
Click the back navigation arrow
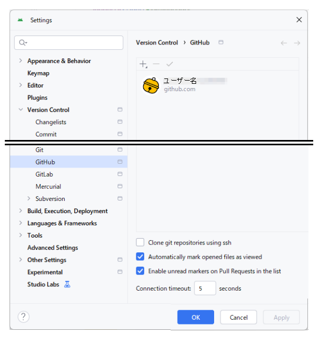click(284, 43)
